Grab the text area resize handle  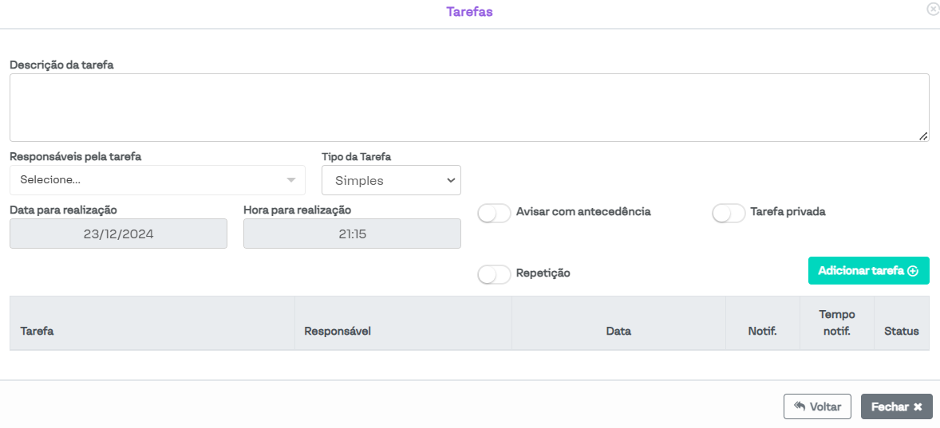923,136
